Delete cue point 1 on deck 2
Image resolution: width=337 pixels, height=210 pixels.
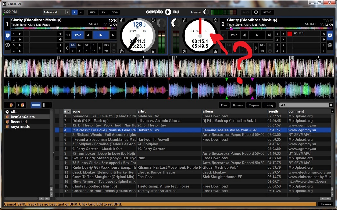click(x=324, y=34)
